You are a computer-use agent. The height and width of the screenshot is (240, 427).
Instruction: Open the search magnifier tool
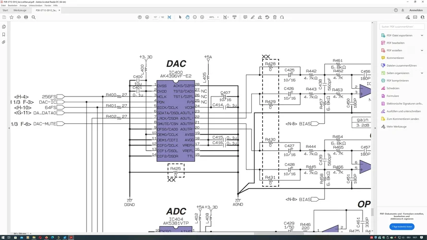point(34,17)
